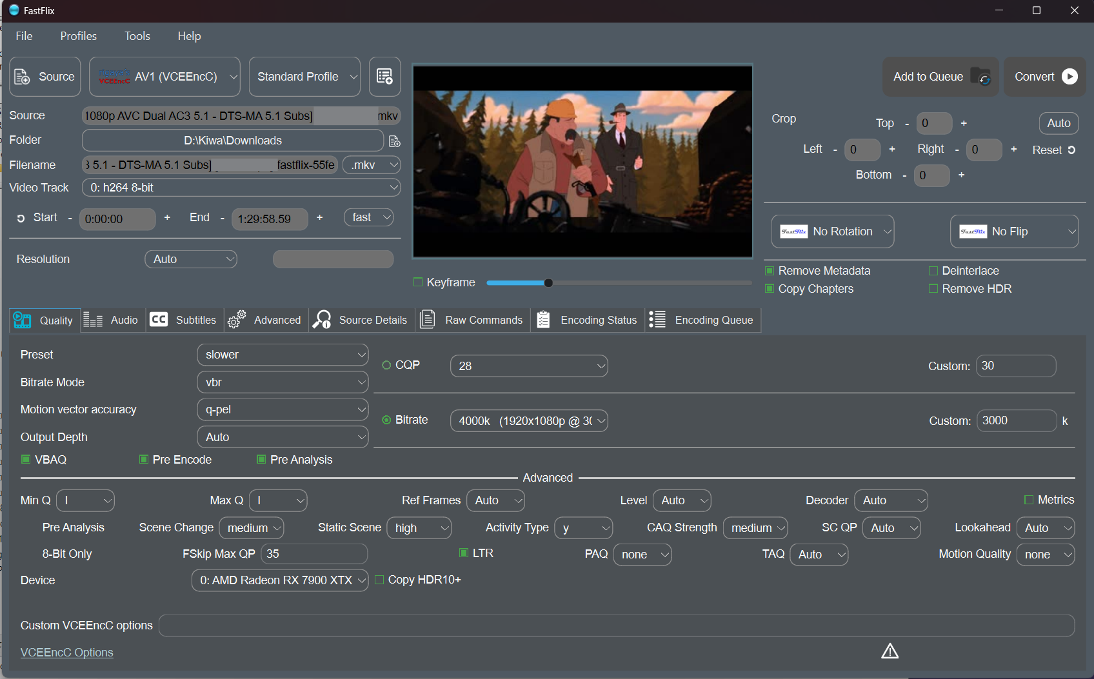The image size is (1094, 679).
Task: Switch to the Subtitles tab
Action: click(x=184, y=320)
